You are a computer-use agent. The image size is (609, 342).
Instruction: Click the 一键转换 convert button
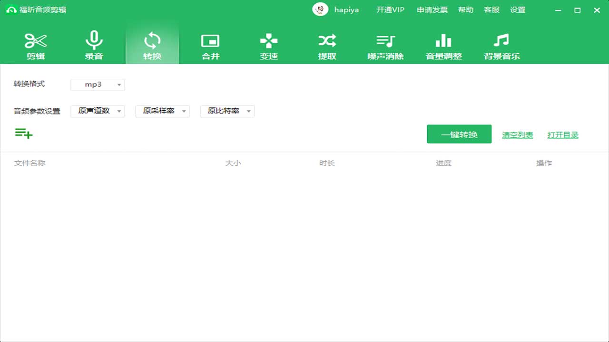click(x=459, y=134)
